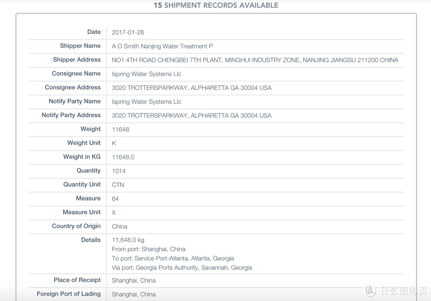Click the Place of Receipt label
Image resolution: width=431 pixels, height=301 pixels.
pyautogui.click(x=77, y=280)
